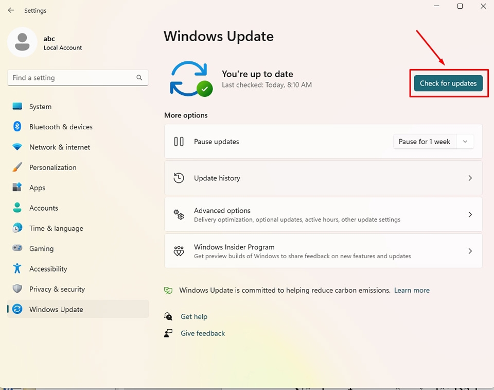
Task: Expand pause duration dropdown arrow
Action: [x=465, y=142]
